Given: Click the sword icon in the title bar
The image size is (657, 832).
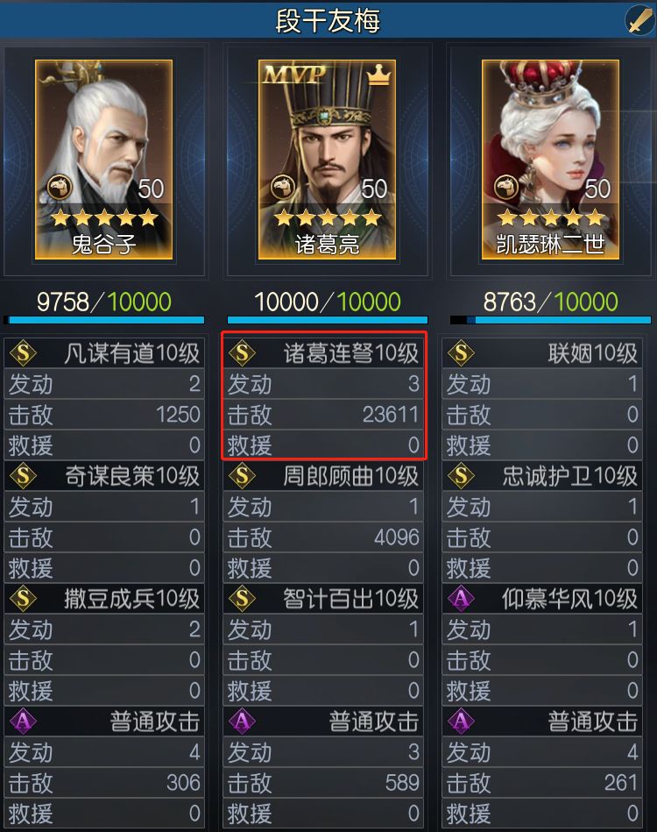Looking at the screenshot, I should 639,19.
